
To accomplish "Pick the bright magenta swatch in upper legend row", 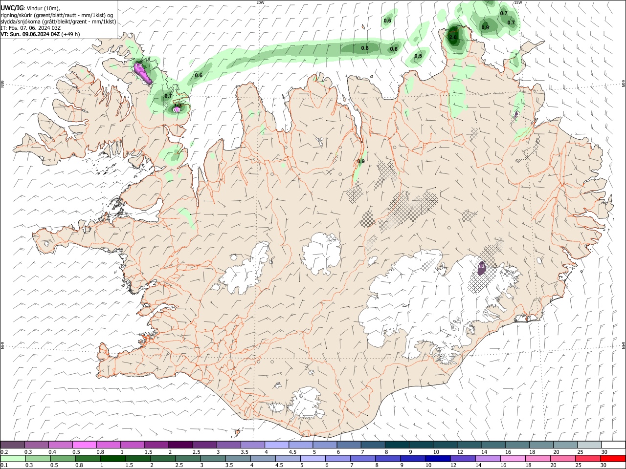I will [84, 445].
